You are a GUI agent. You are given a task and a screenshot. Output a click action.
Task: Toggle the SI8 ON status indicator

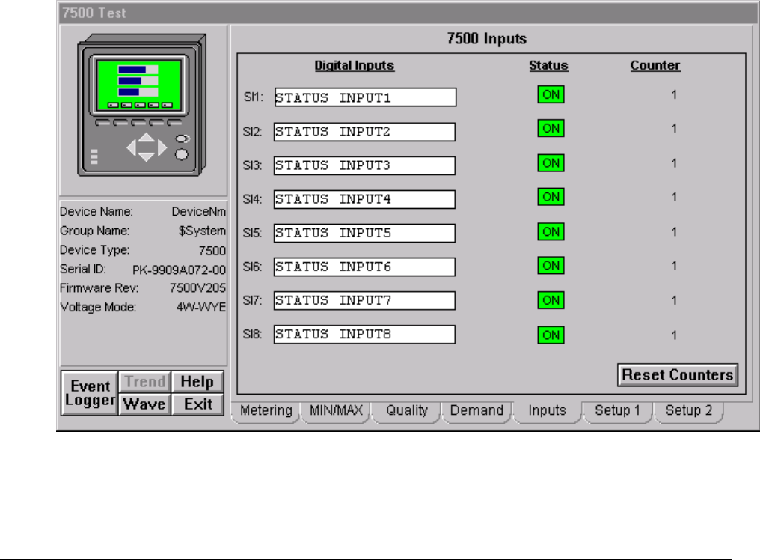(x=551, y=335)
